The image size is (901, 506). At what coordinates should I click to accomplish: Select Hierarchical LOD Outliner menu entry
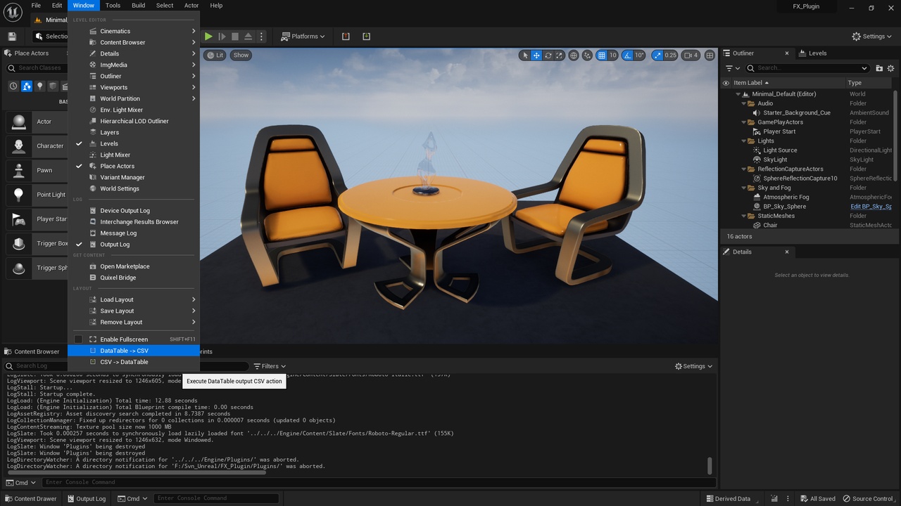(134, 121)
